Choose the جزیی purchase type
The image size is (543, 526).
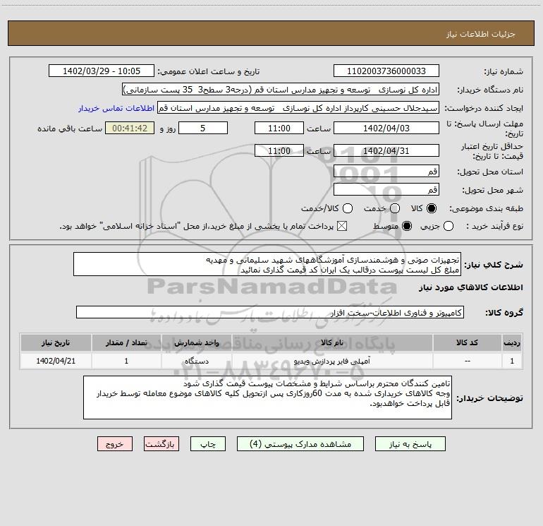point(448,226)
